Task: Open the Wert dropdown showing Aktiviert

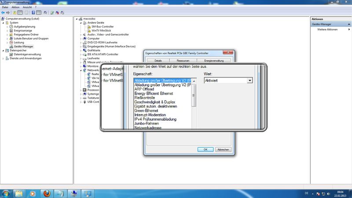Action: click(249, 81)
